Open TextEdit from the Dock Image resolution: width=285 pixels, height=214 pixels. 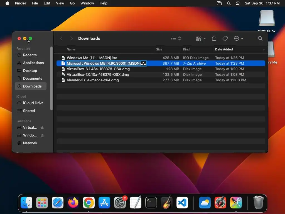pyautogui.click(x=136, y=203)
